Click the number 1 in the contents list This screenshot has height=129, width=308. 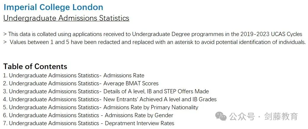coord(5,75)
